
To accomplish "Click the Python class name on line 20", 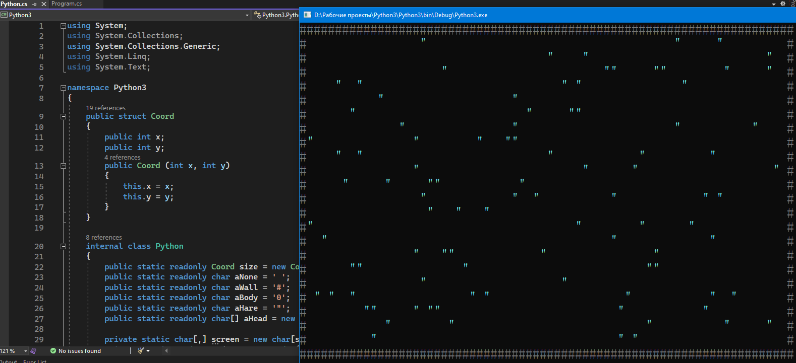I will coord(169,246).
